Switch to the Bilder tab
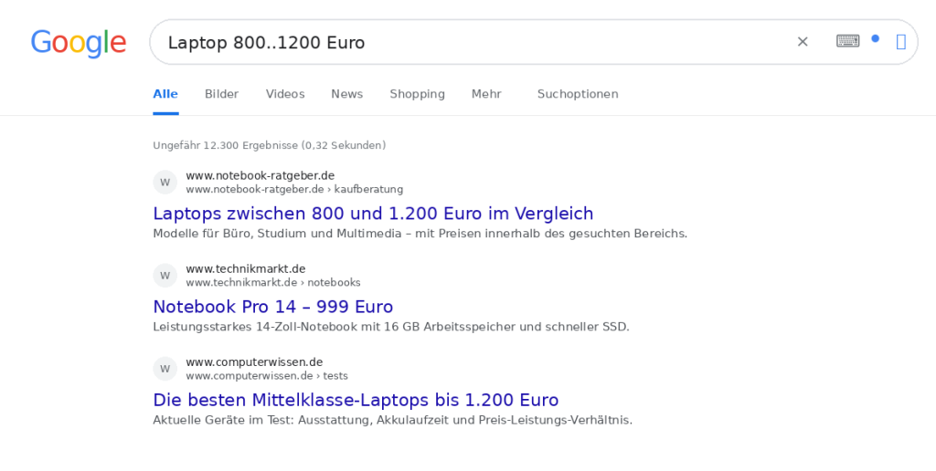The height and width of the screenshot is (471, 936). click(221, 94)
